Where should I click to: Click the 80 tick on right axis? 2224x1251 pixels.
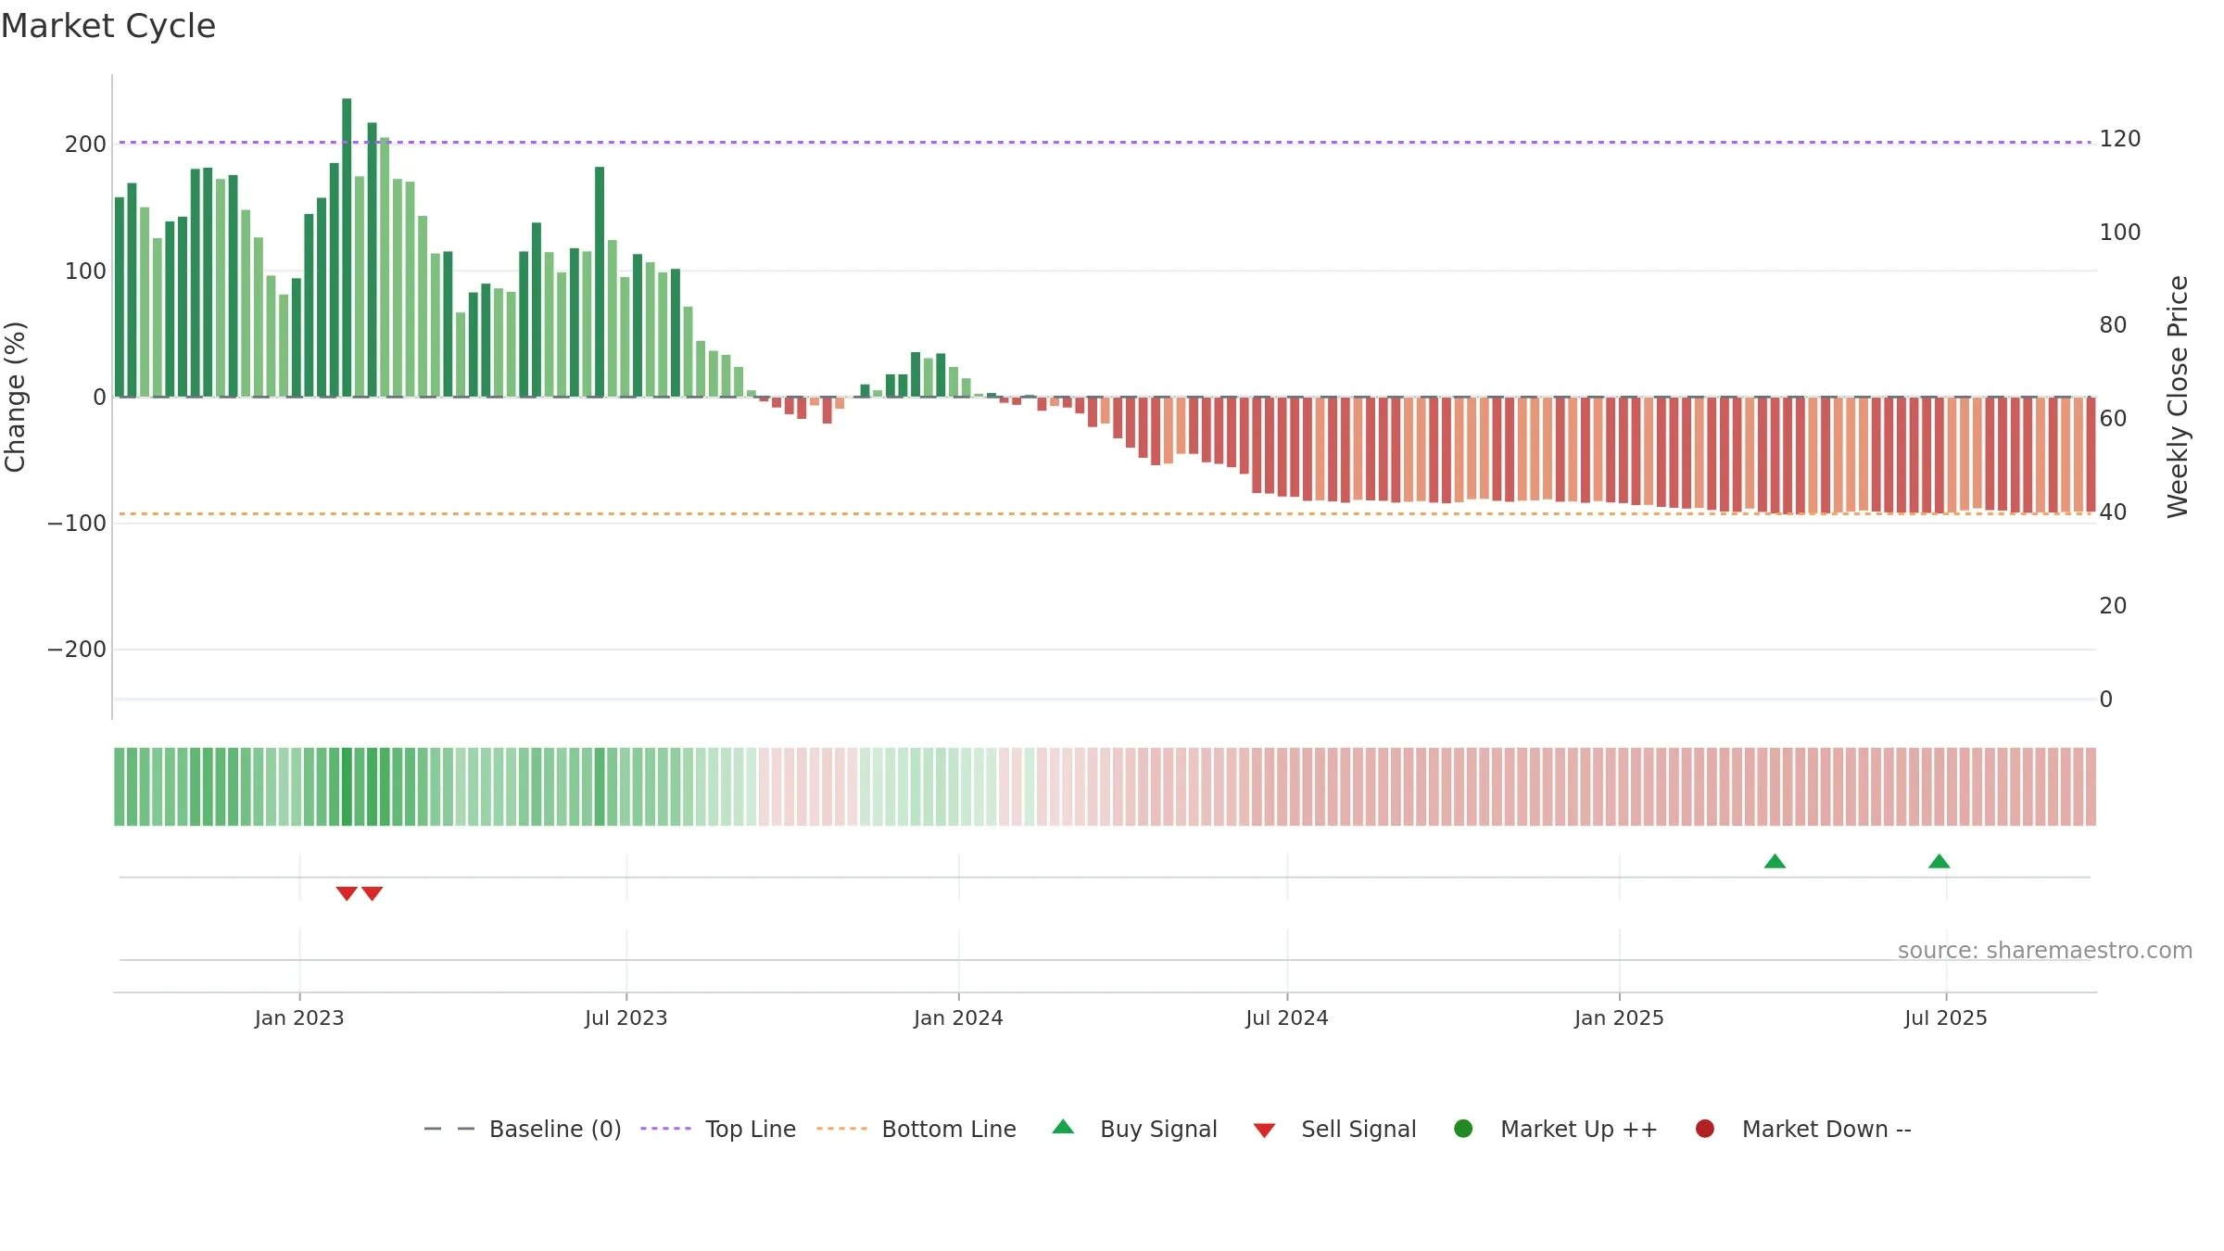pos(2113,325)
